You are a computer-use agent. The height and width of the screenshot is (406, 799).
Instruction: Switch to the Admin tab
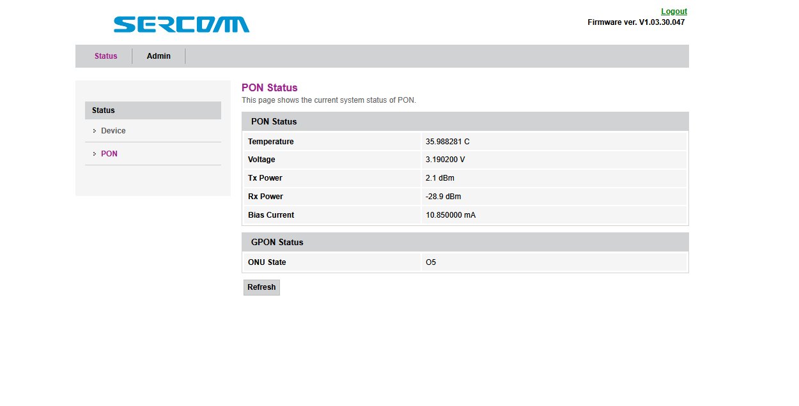pos(159,56)
